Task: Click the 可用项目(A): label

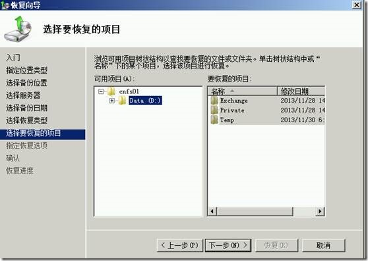Action: click(114, 79)
